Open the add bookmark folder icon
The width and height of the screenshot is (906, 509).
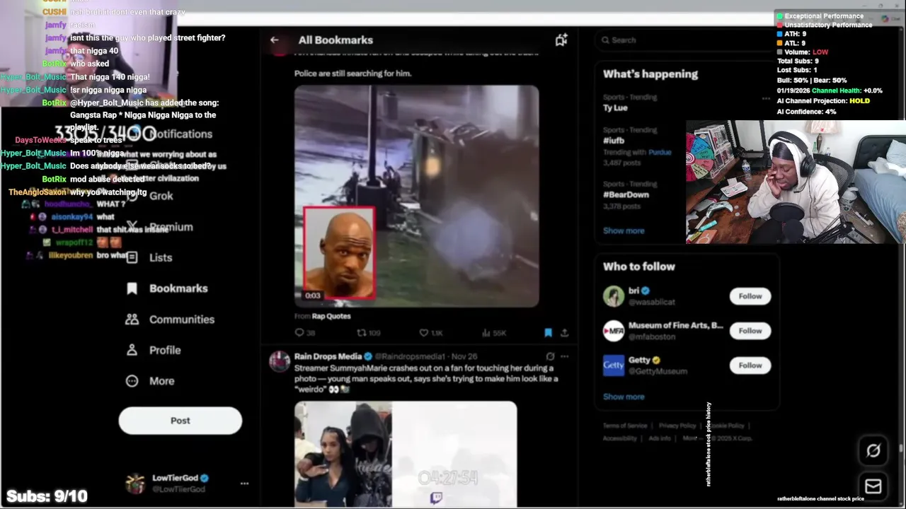click(561, 40)
